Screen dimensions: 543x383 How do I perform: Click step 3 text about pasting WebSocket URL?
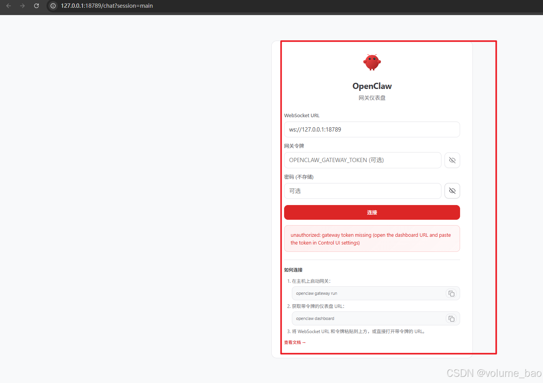point(359,332)
